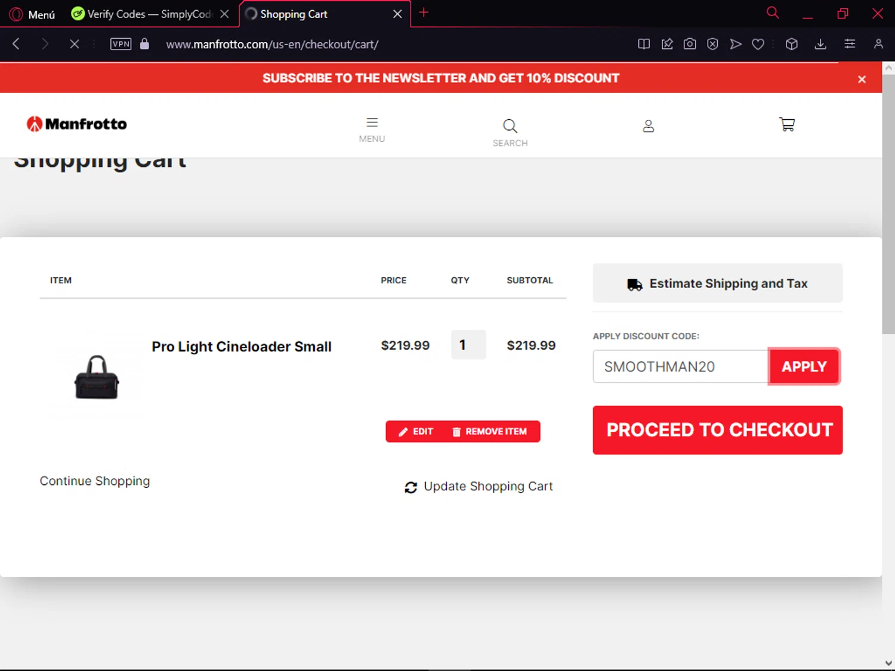Image resolution: width=895 pixels, height=671 pixels.
Task: Click Continue Shopping link
Action: coord(95,481)
